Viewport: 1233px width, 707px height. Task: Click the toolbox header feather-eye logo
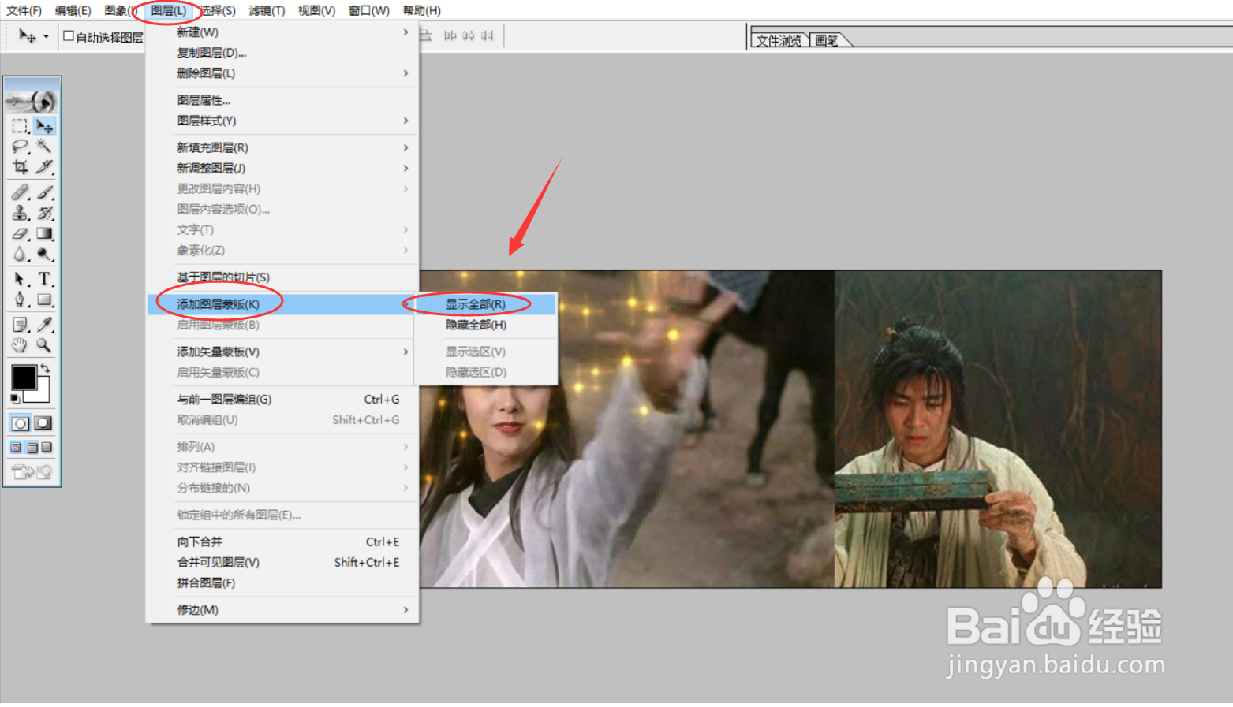tap(32, 100)
